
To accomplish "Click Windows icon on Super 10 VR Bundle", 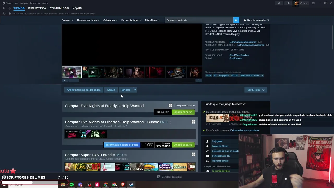I will [193, 155].
